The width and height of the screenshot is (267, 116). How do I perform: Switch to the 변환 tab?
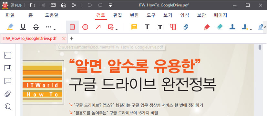134,15
